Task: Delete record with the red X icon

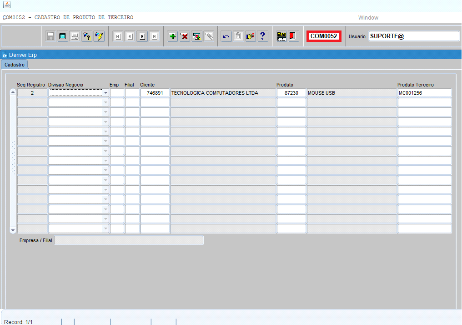Action: [x=185, y=36]
